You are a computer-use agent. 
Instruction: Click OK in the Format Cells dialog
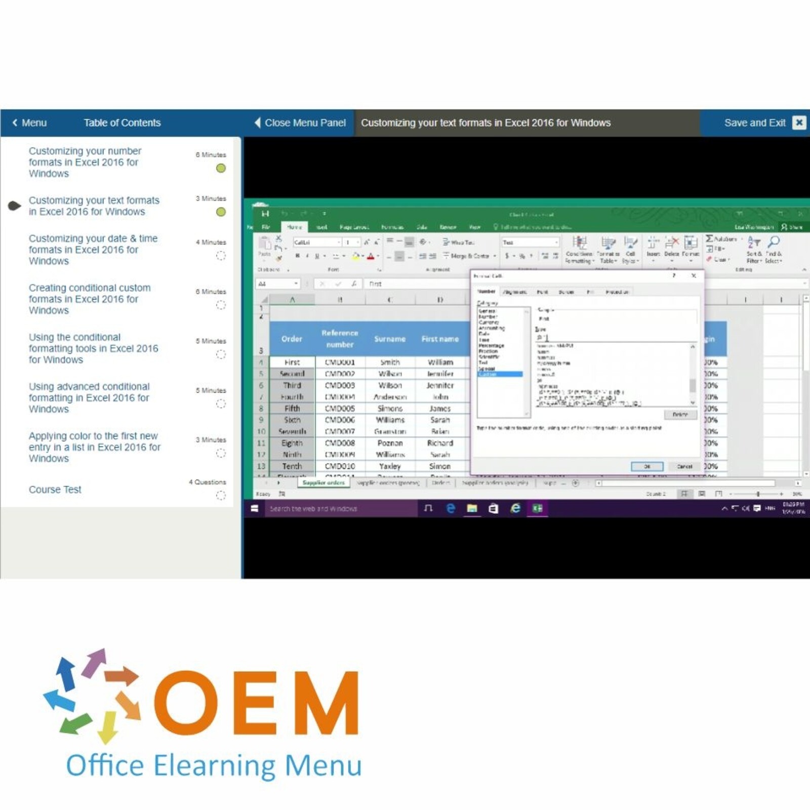[x=647, y=466]
